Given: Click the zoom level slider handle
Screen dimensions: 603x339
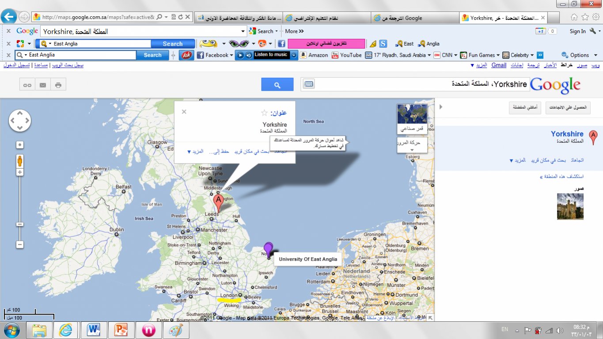Looking at the screenshot, I should pos(20,224).
